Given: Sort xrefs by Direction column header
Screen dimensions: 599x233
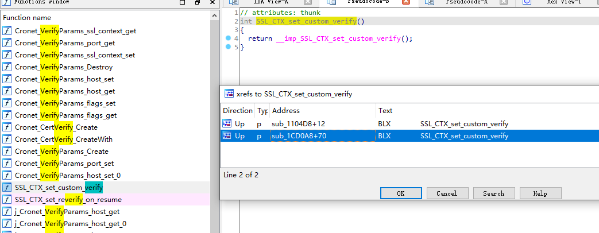Looking at the screenshot, I should (x=237, y=111).
